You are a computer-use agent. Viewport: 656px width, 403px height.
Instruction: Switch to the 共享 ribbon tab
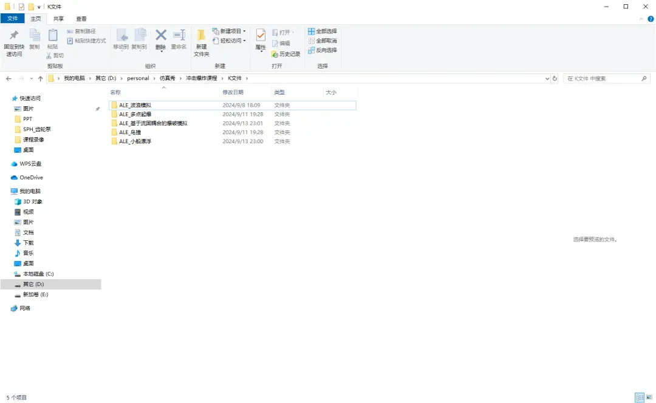point(58,19)
